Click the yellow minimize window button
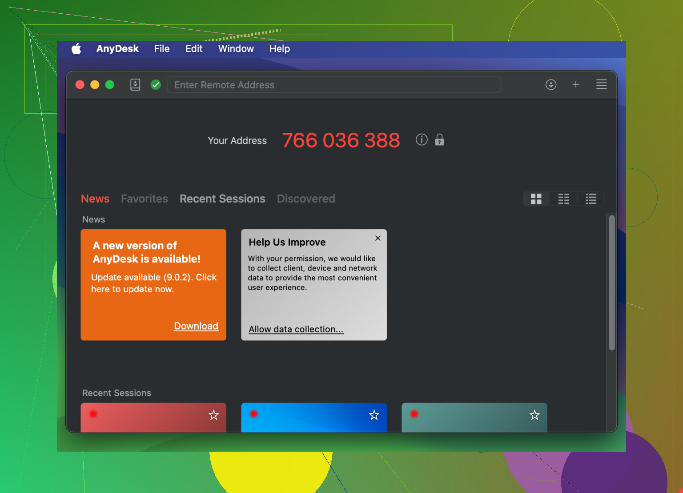This screenshot has height=493, width=683. [95, 84]
